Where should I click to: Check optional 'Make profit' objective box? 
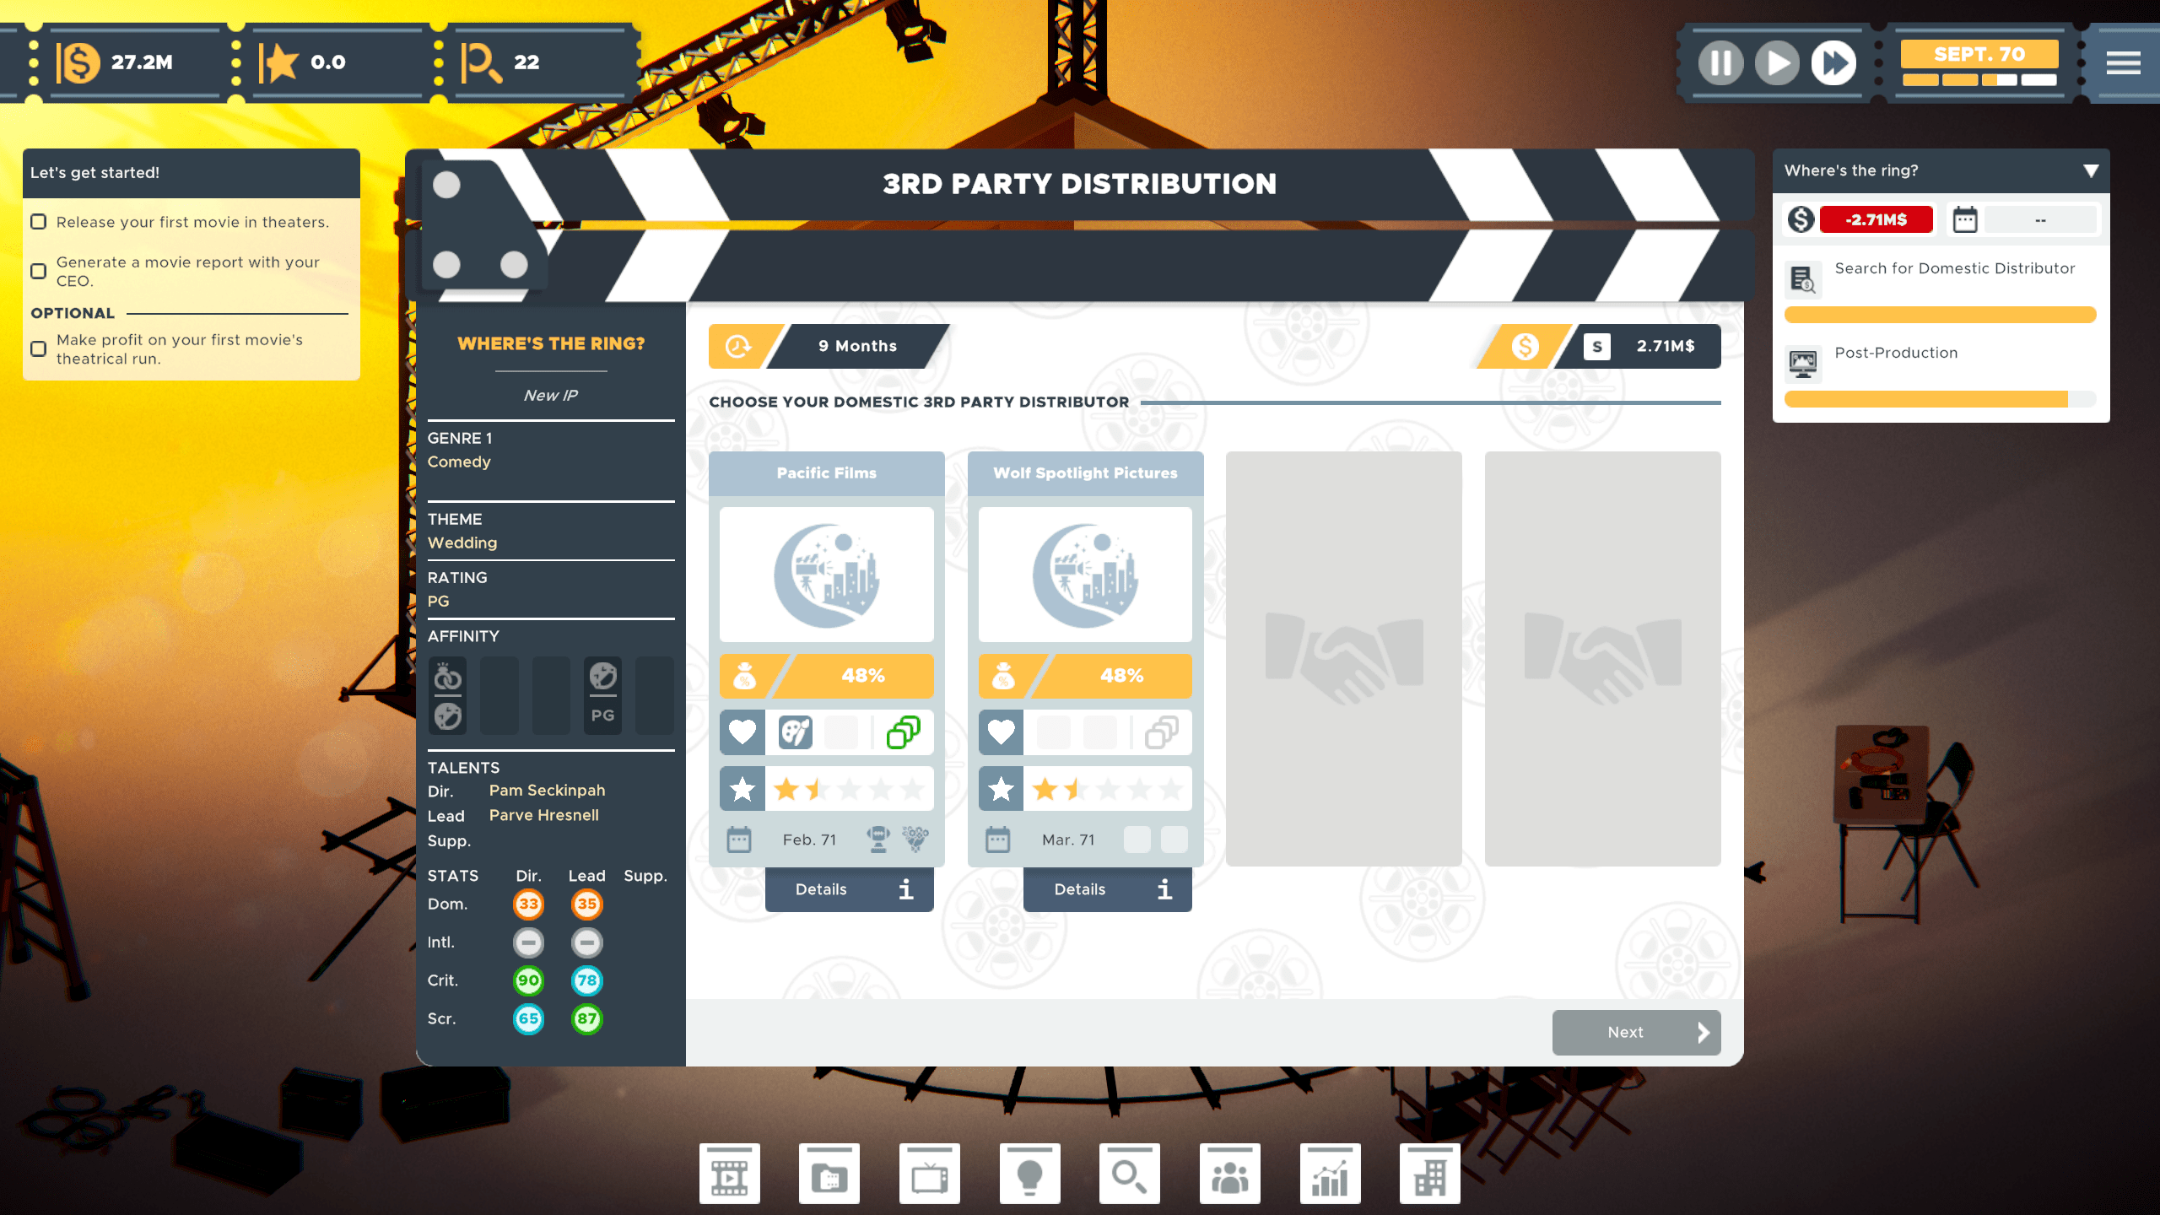click(x=39, y=348)
